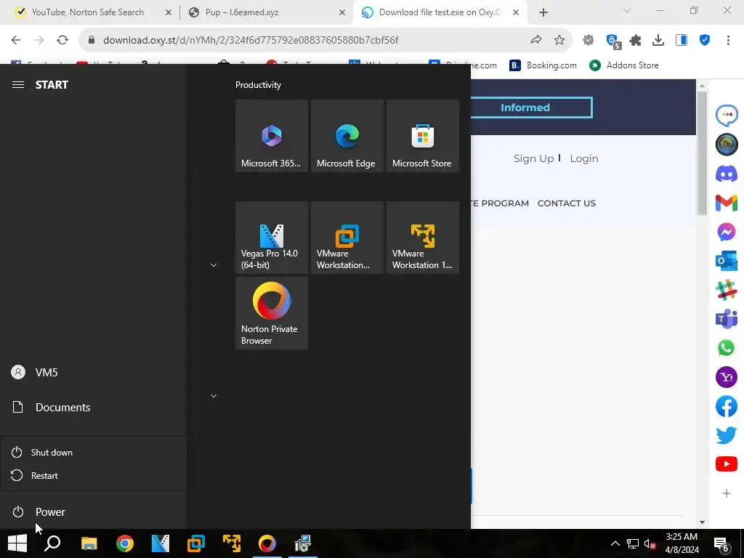Add a new sidebar app with plus
This screenshot has width=744, height=558.
click(727, 493)
